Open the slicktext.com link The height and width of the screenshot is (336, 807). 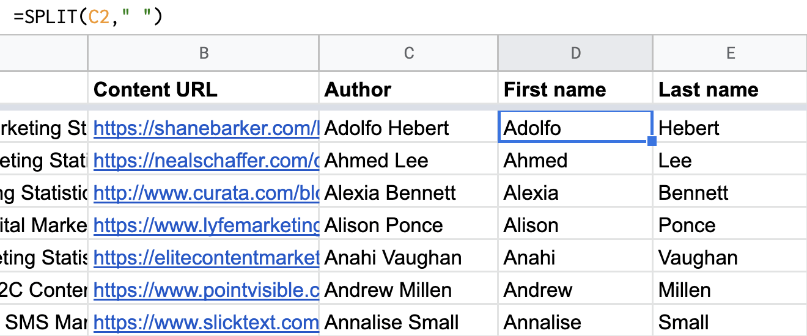click(206, 323)
